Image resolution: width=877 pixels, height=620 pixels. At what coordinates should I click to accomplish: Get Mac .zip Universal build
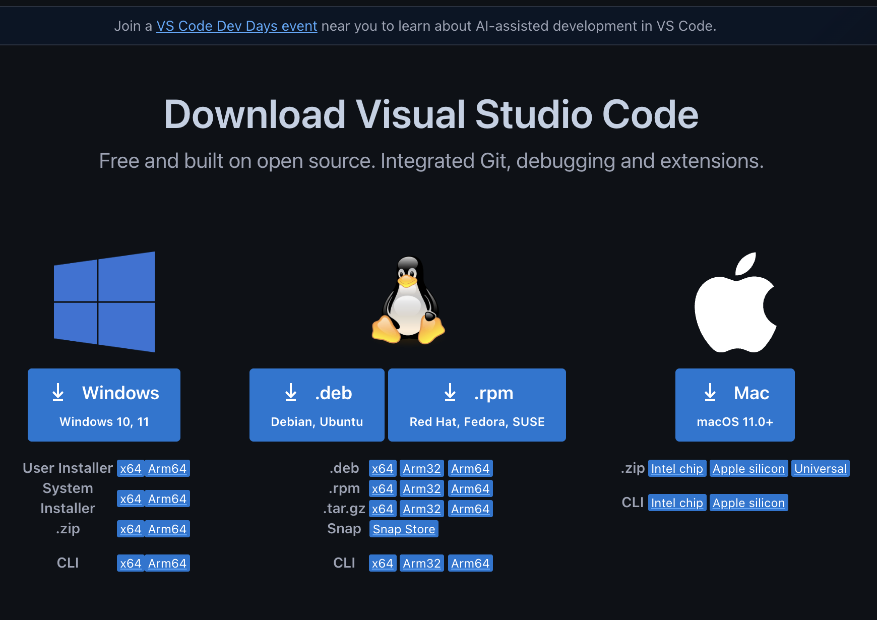pos(820,468)
